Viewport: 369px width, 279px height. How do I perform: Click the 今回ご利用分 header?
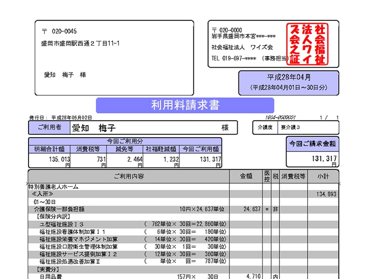click(125, 141)
